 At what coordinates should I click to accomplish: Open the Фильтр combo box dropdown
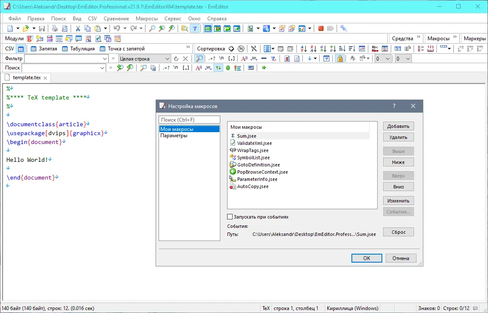[104, 58]
